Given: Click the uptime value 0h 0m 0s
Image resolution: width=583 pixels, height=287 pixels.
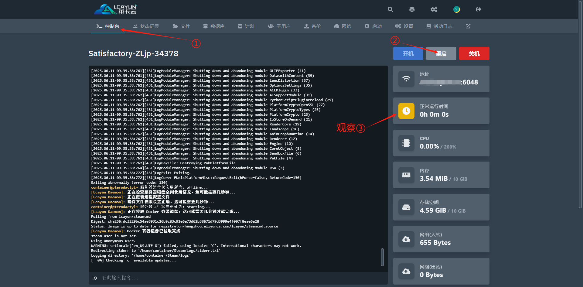Looking at the screenshot, I should [x=434, y=114].
